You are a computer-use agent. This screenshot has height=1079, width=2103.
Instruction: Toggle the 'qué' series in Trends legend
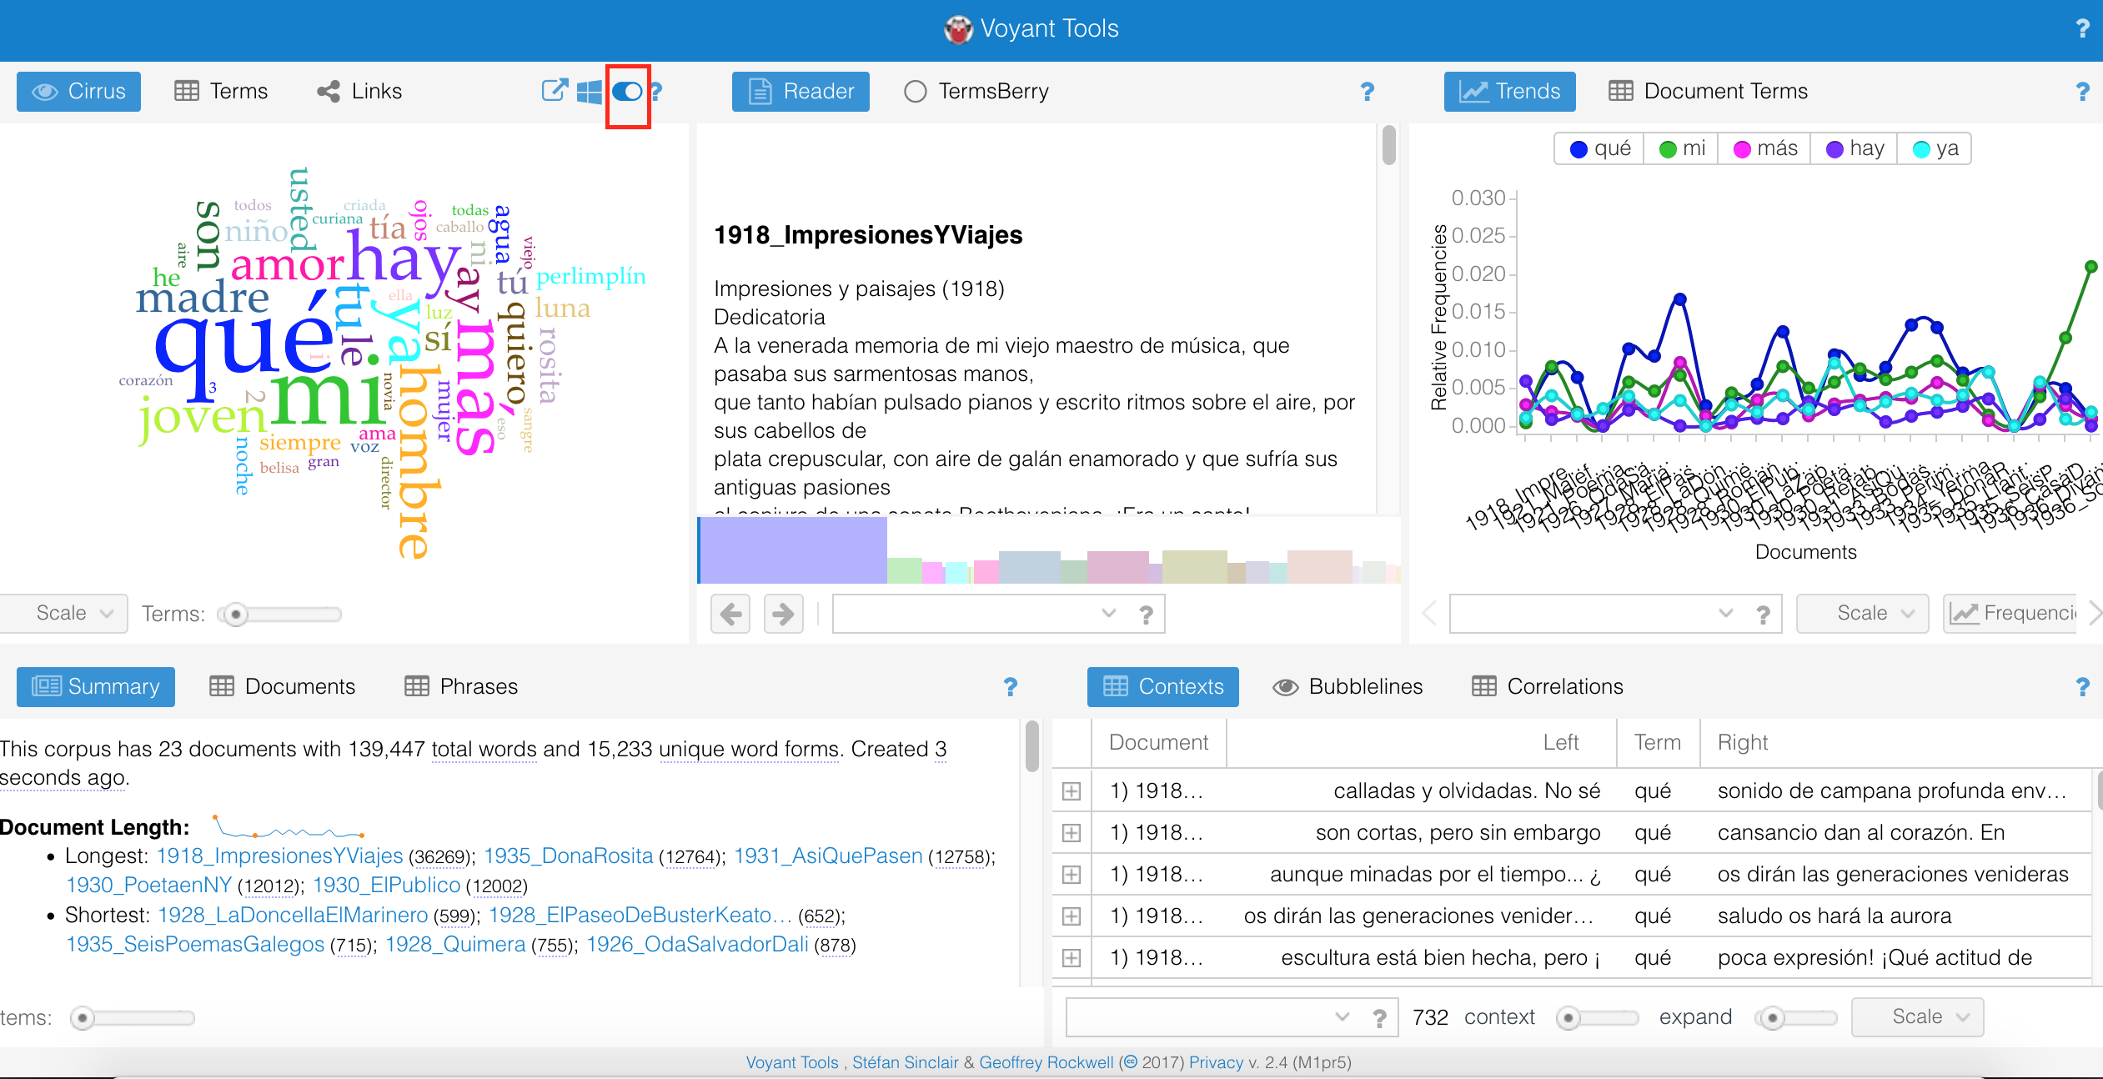[1599, 148]
